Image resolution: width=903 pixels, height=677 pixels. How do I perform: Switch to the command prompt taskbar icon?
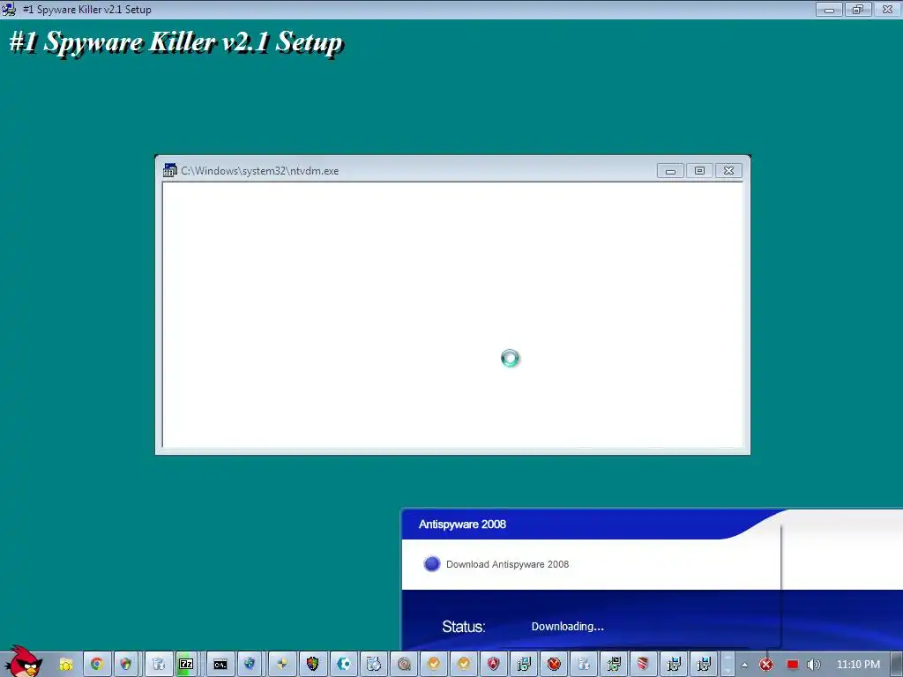tap(220, 665)
